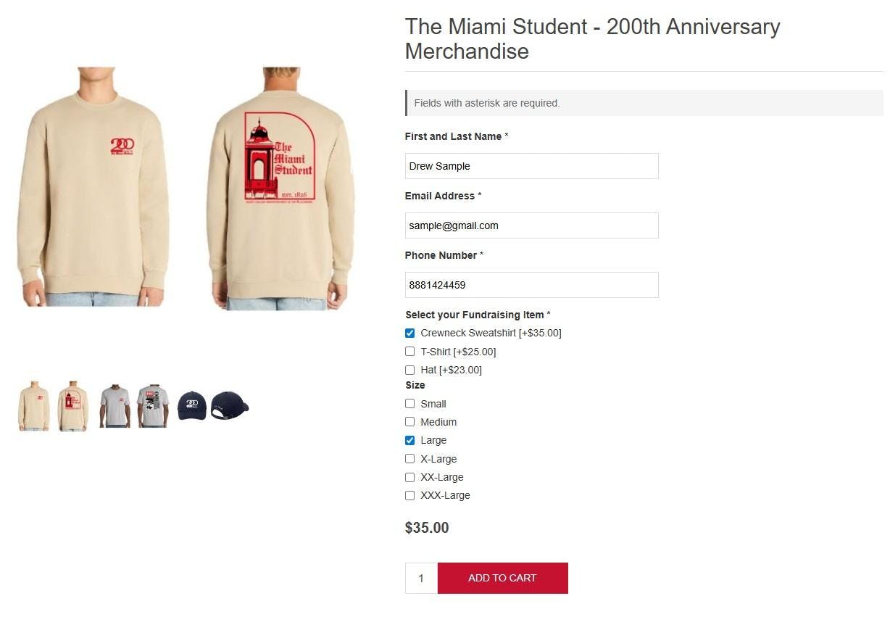Select the gray T-shirt front thumbnail
The height and width of the screenshot is (638, 890).
(115, 406)
